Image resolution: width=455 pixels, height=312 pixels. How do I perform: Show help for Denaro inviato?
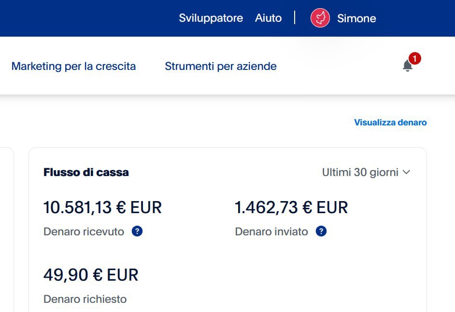coord(321,231)
